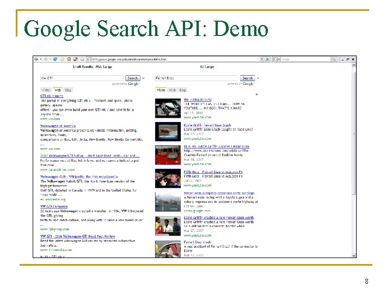
Task: Click the scrollbar down arrow
Action: (353, 255)
